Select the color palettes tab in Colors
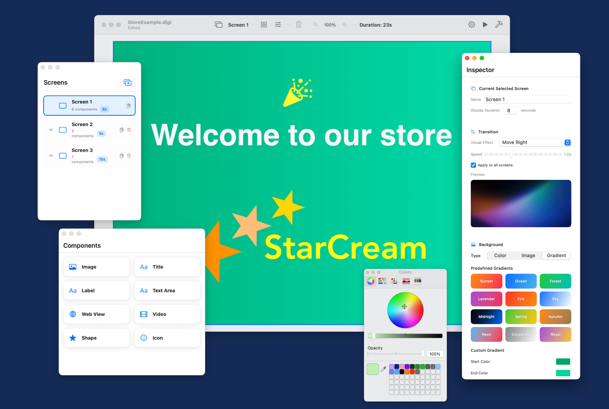 [x=394, y=281]
